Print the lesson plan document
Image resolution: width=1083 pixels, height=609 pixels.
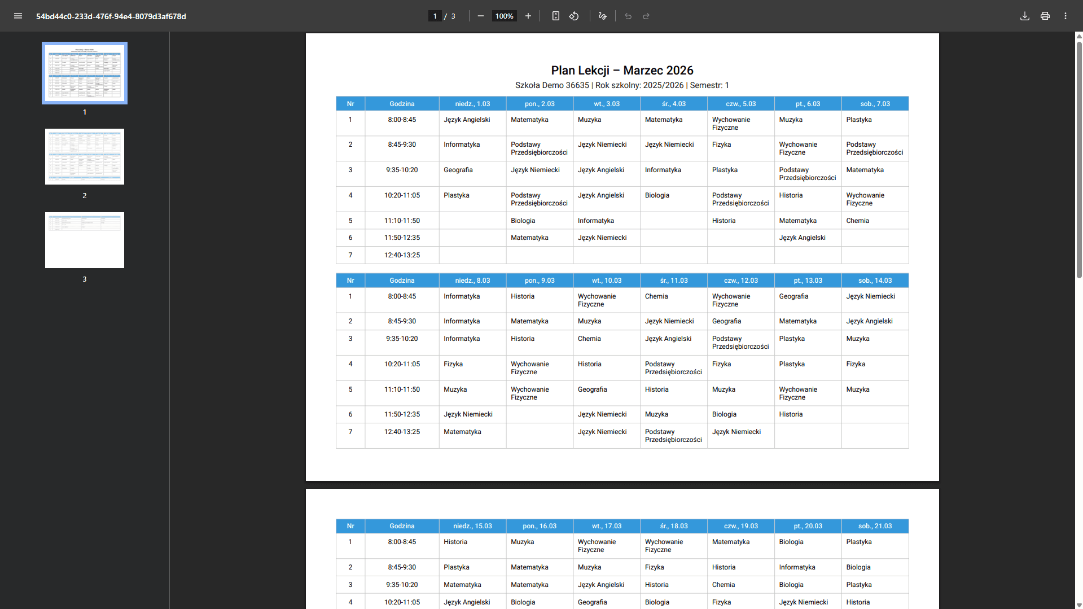tap(1045, 16)
